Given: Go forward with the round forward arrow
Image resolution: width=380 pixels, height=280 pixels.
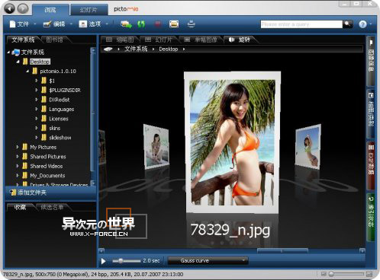Looking at the screenshot, I should [23, 9].
